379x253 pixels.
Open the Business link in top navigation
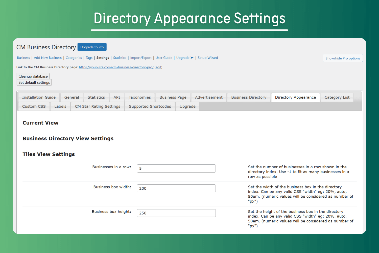point(23,58)
